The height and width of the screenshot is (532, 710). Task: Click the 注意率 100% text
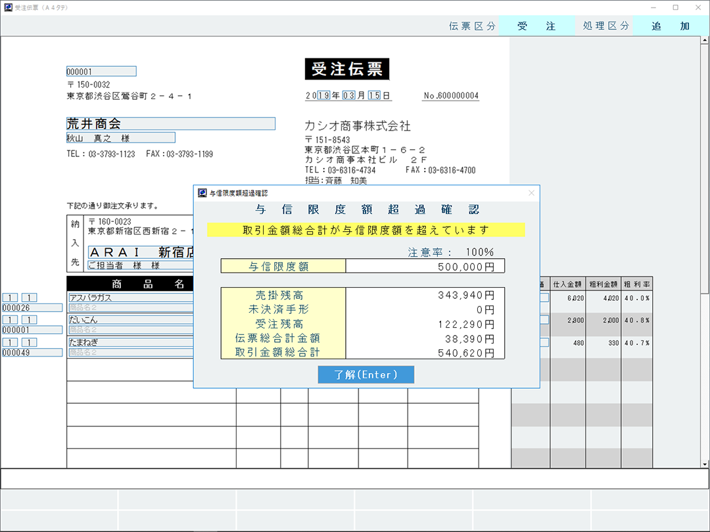click(450, 252)
